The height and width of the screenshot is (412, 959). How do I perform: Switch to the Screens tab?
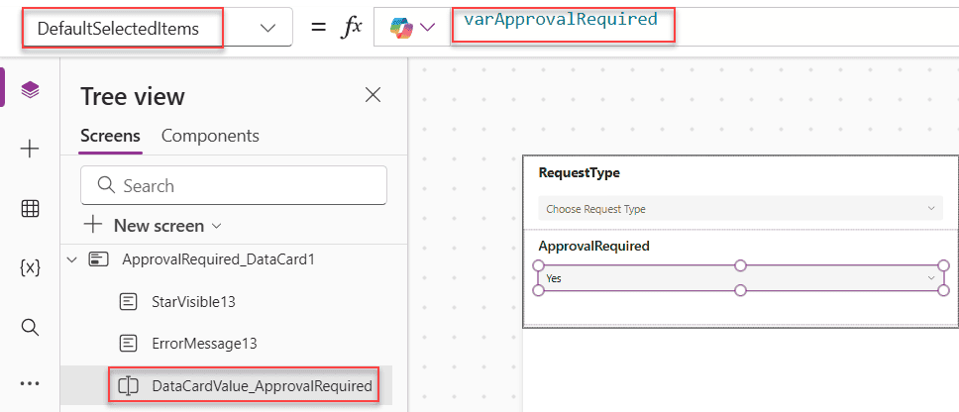tap(111, 136)
